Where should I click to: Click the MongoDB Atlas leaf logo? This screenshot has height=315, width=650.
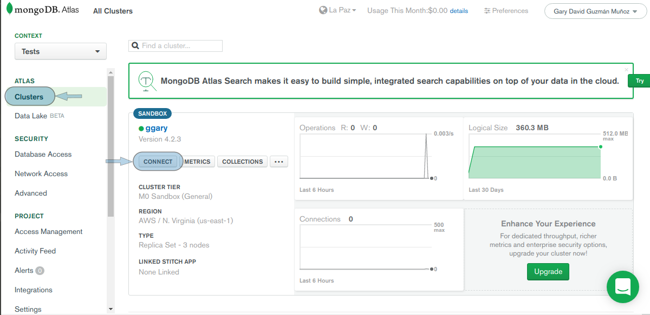9,9
